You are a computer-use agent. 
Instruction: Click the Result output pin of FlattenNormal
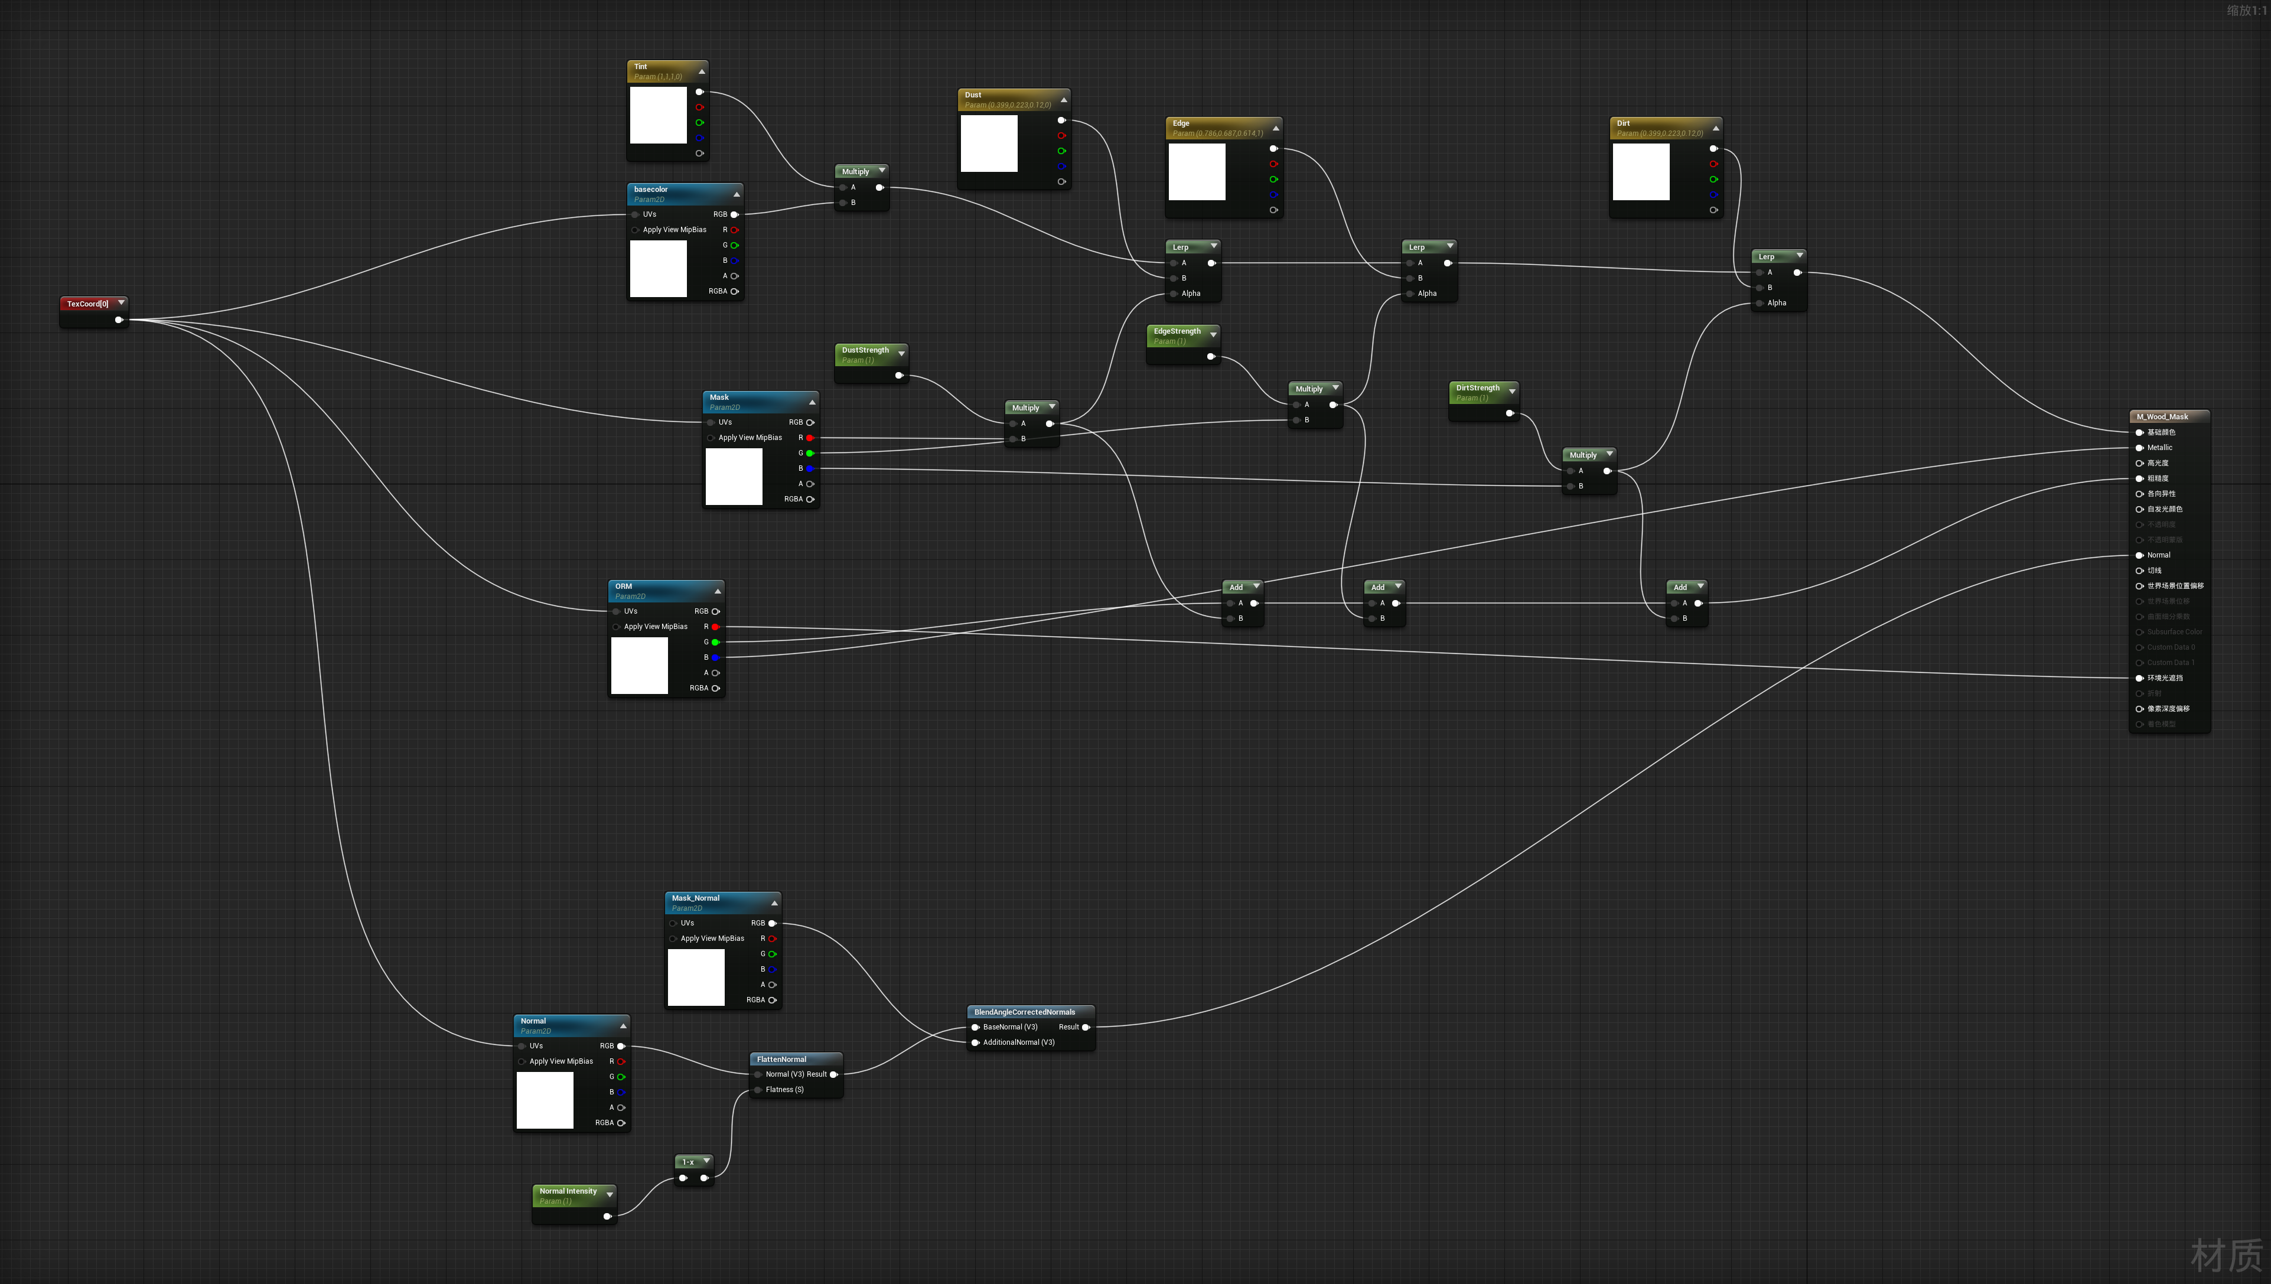coord(834,1074)
